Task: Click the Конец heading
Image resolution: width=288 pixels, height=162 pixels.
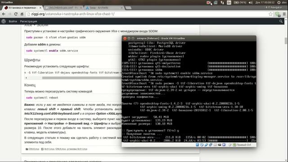Action: click(30, 85)
